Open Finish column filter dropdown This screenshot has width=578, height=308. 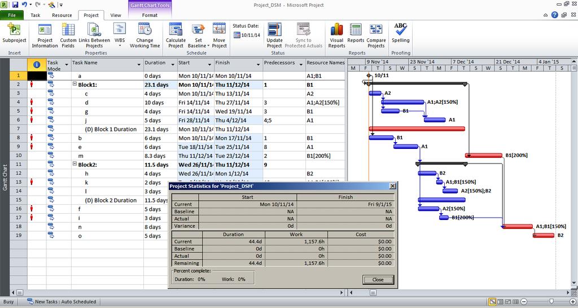point(258,64)
